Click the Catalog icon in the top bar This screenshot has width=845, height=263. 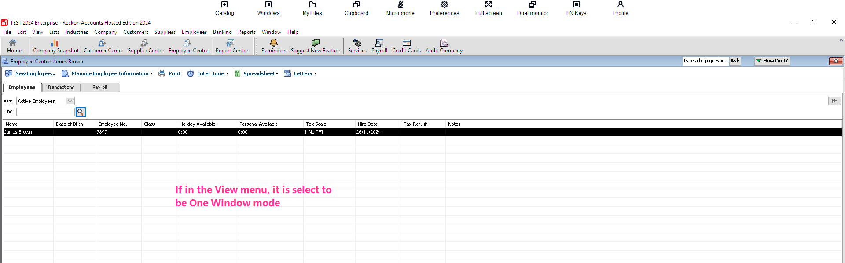224,8
